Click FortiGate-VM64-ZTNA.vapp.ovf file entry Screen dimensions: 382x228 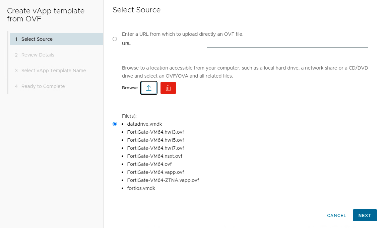coord(163,180)
